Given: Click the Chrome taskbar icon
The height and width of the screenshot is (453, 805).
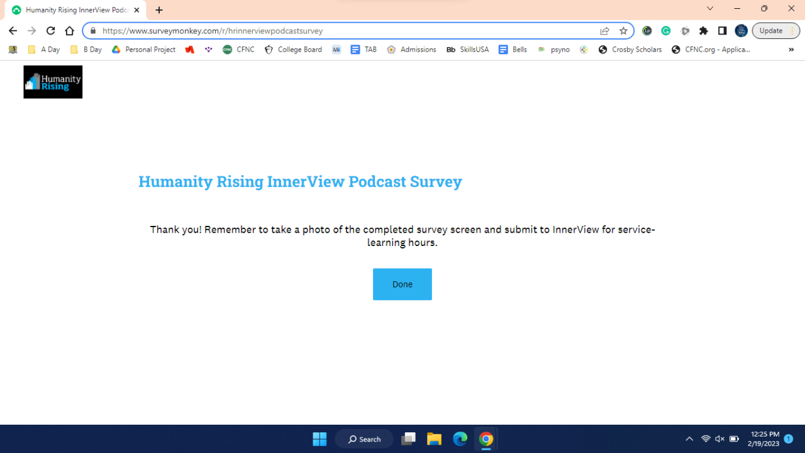Looking at the screenshot, I should tap(486, 439).
